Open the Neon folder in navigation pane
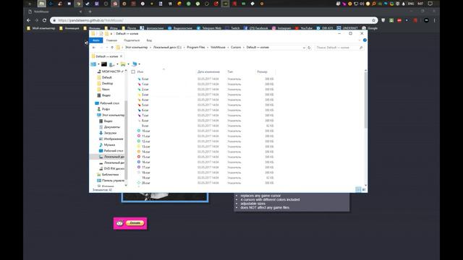The width and height of the screenshot is (463, 260). 106,90
